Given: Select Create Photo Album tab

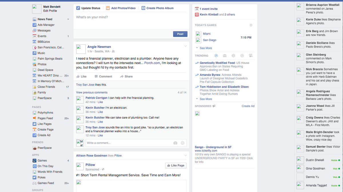Looking at the screenshot, I should [157, 8].
